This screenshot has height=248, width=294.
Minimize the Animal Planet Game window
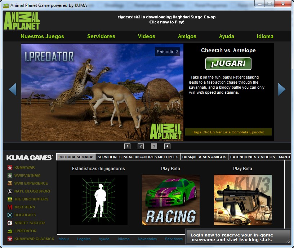click(x=260, y=4)
